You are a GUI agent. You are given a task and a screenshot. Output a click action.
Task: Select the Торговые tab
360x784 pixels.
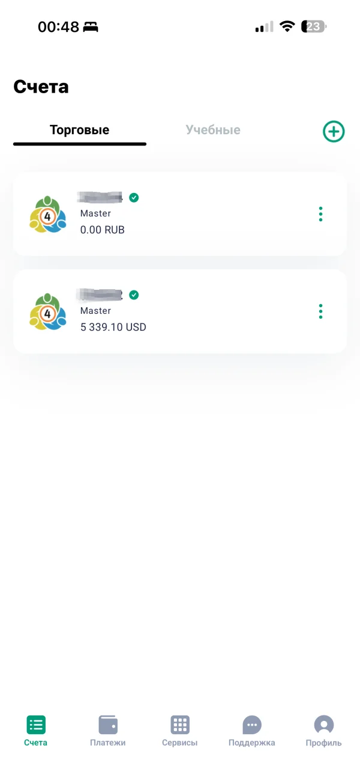click(x=79, y=130)
